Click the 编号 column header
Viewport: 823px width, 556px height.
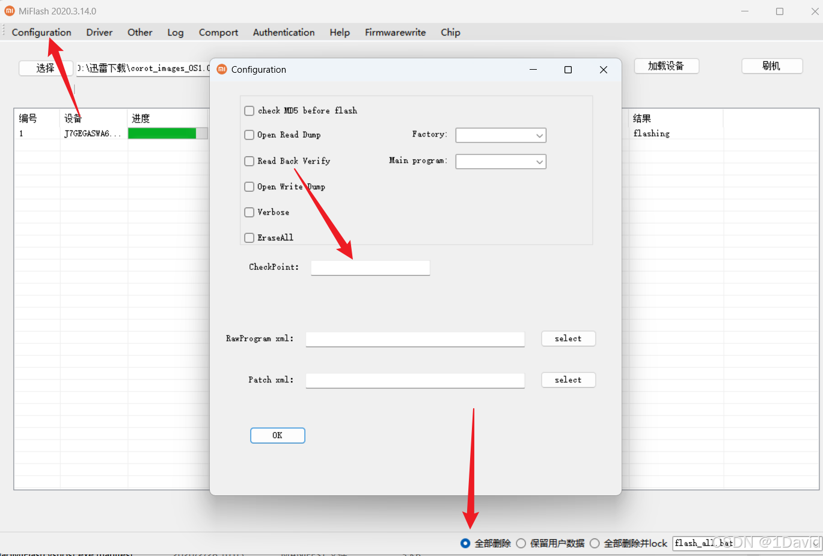click(x=37, y=118)
